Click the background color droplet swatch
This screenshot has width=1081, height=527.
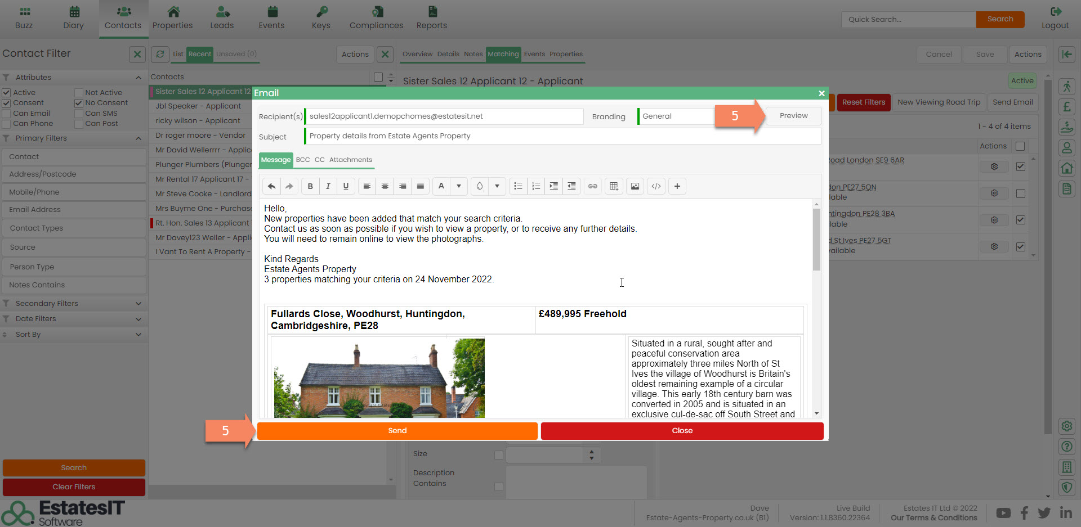click(479, 186)
